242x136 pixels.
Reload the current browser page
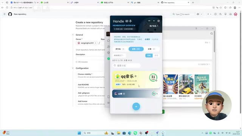coord(7,8)
